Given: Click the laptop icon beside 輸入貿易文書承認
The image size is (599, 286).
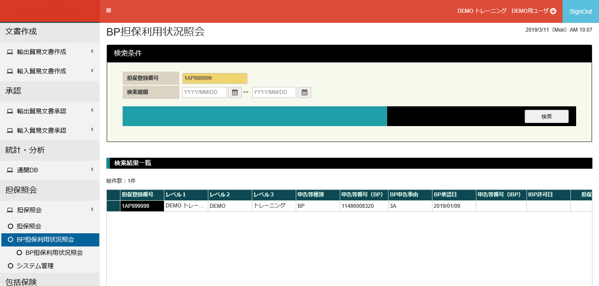Looking at the screenshot, I should (10, 130).
